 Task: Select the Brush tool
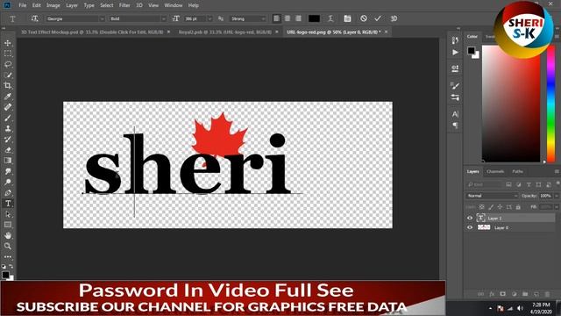(8, 118)
